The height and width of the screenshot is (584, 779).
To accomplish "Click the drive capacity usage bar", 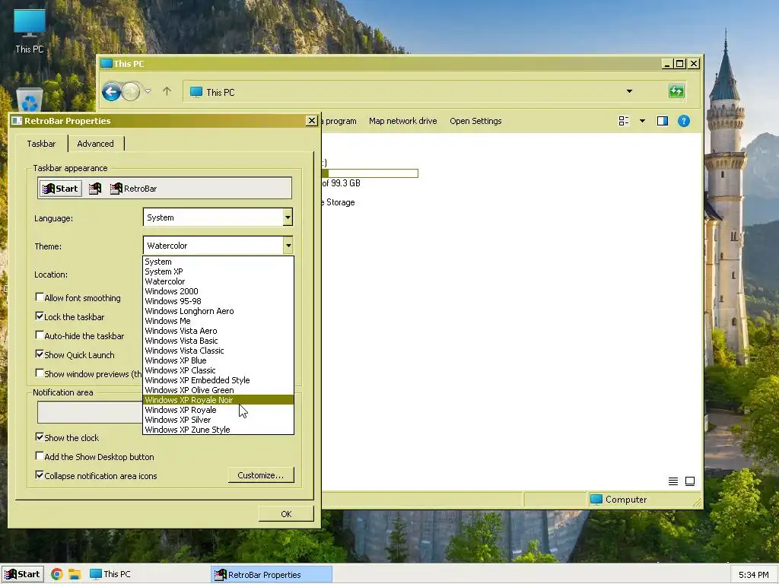I will (x=370, y=173).
